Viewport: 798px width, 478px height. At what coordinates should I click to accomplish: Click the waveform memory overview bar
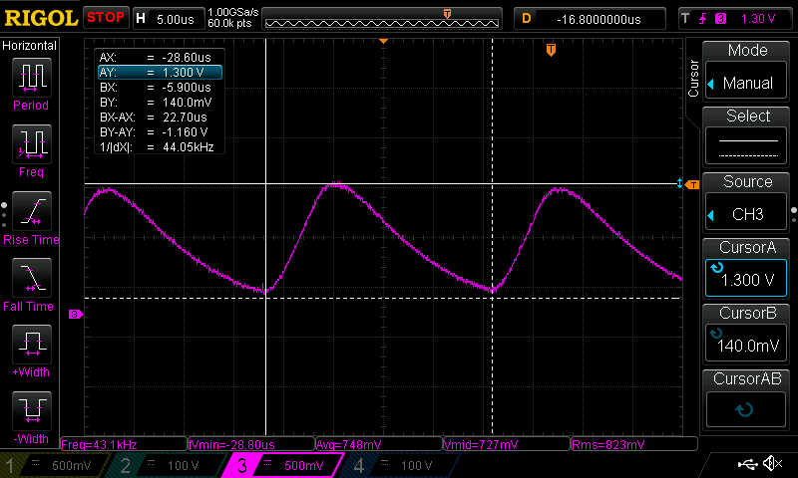pyautogui.click(x=382, y=19)
